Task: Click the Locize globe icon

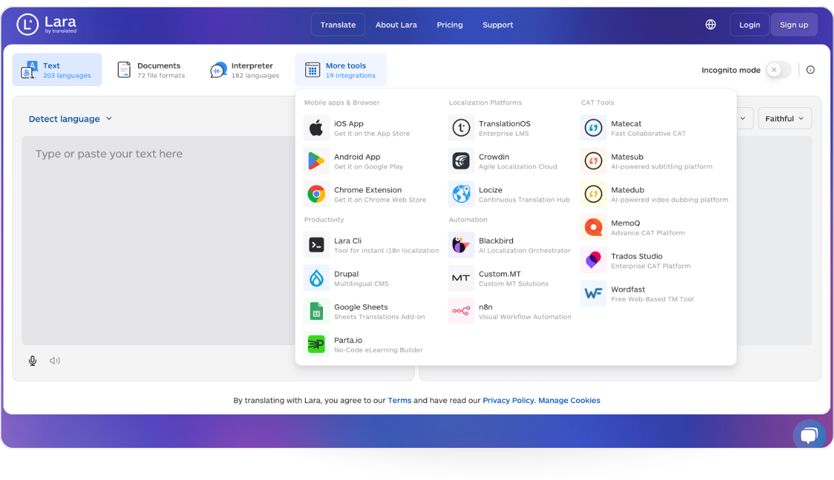Action: point(461,194)
